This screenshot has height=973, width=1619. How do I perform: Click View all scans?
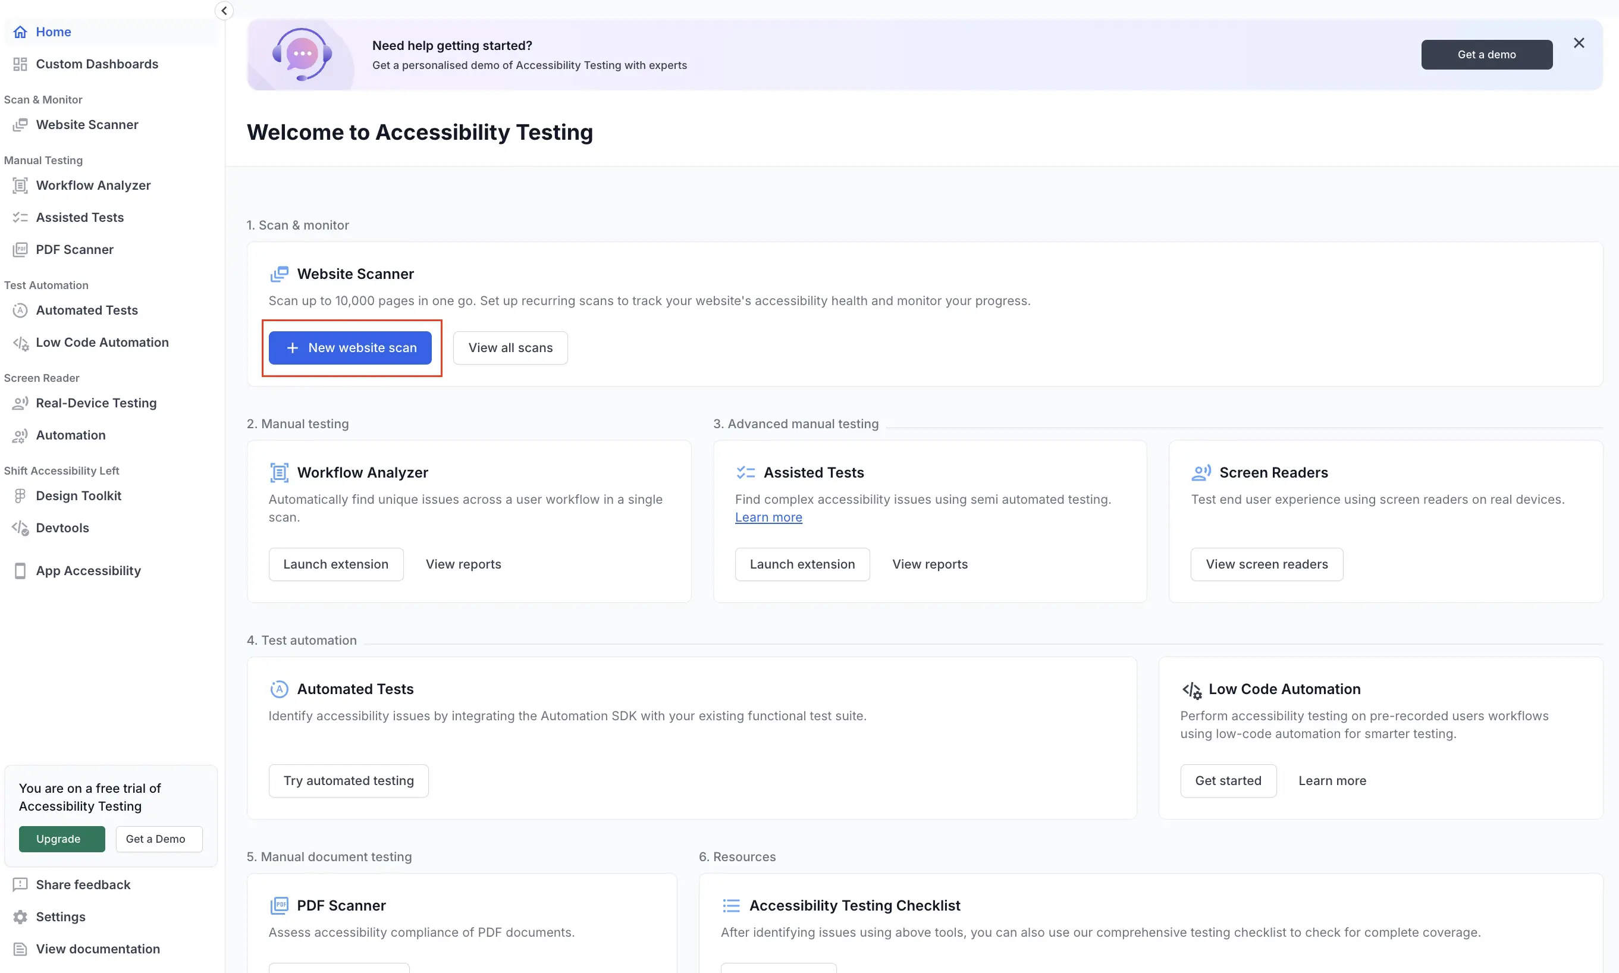[x=510, y=347]
